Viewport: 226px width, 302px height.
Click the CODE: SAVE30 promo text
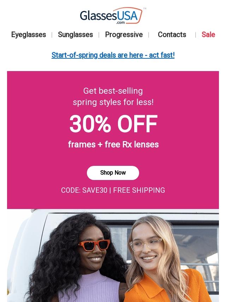tap(84, 190)
